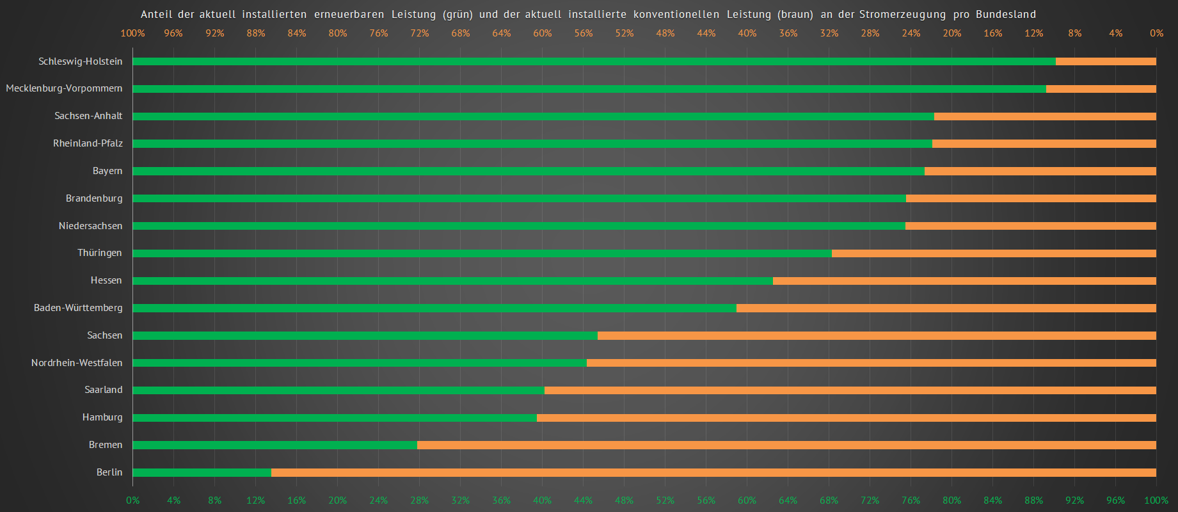Select the green Thüringen bar segment

pyautogui.click(x=482, y=253)
